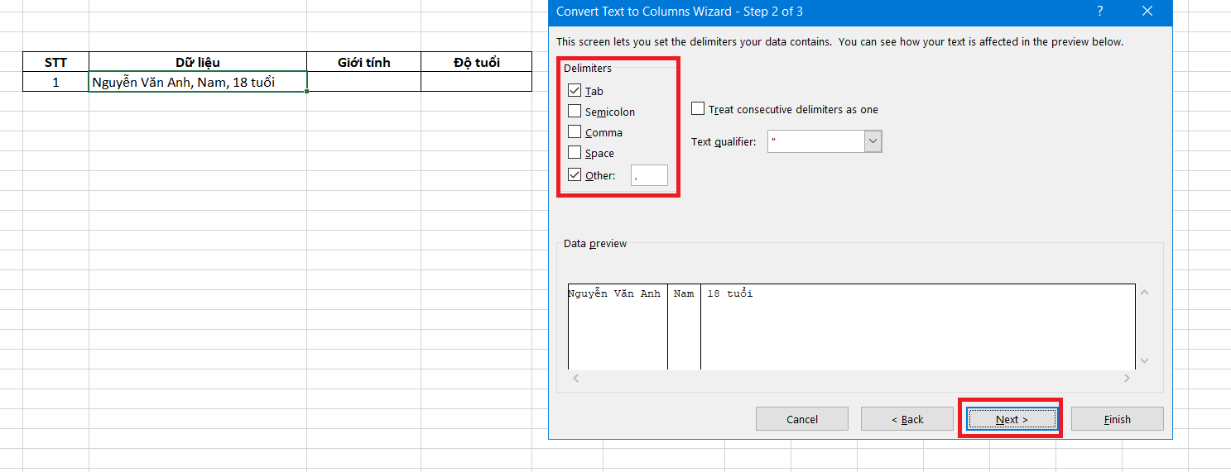The image size is (1231, 472).
Task: Click the preview scroll up arrow
Action: click(1145, 293)
